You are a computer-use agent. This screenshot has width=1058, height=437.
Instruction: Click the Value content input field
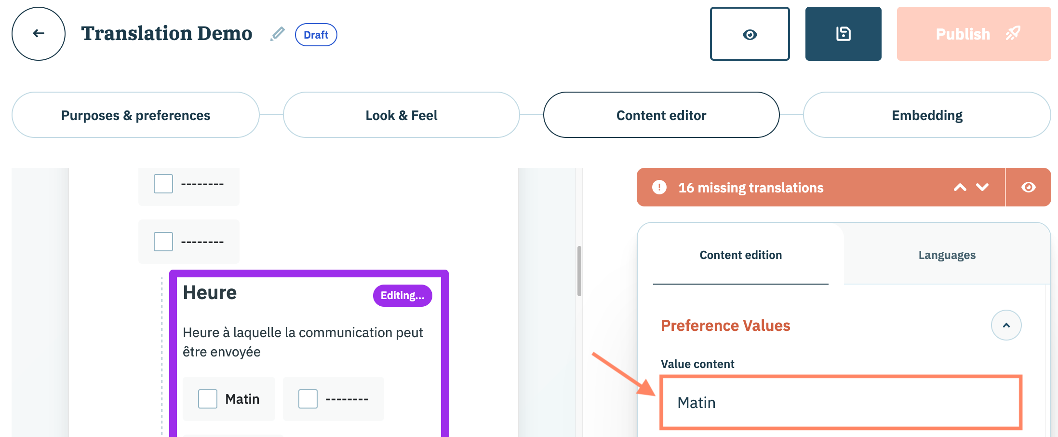pos(841,402)
